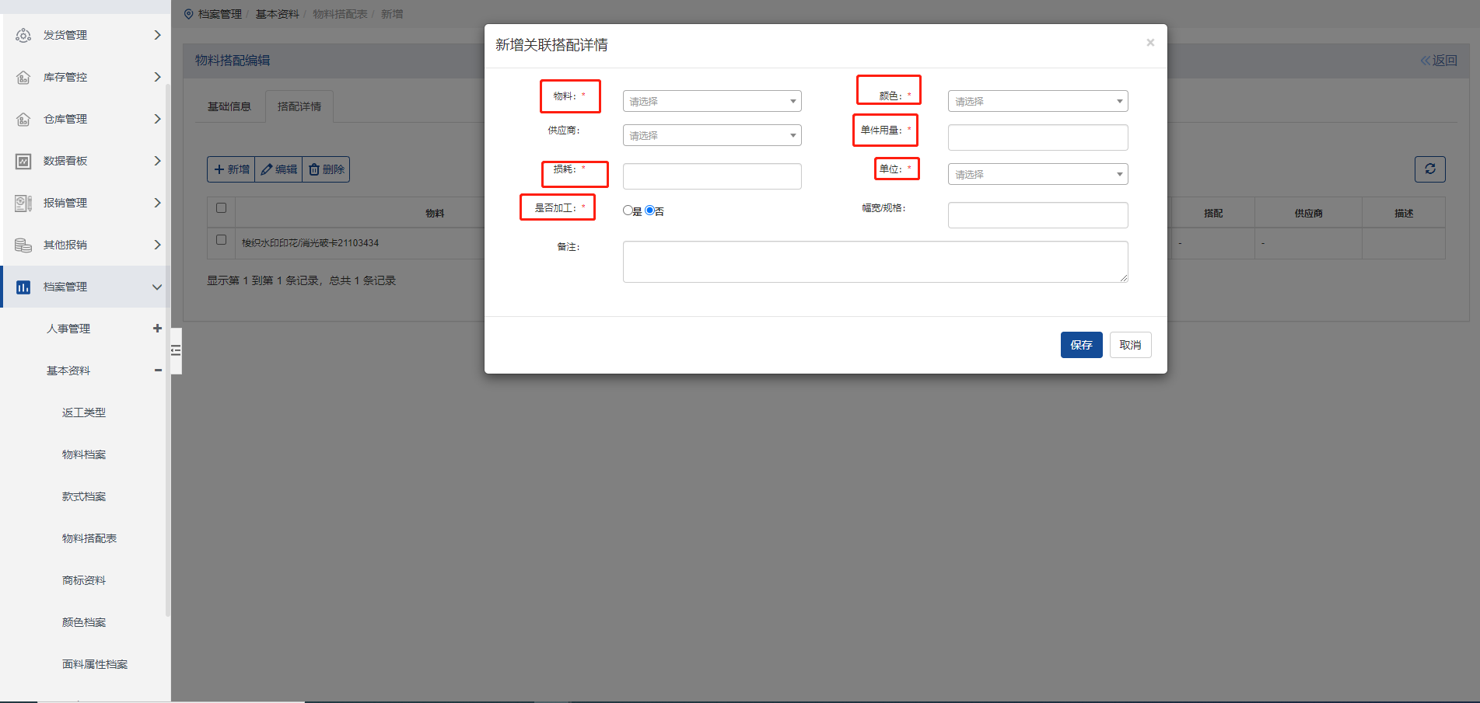Screen dimensions: 1480x703
Task: Select the 是 radio for 是否加工
Action: (x=628, y=211)
